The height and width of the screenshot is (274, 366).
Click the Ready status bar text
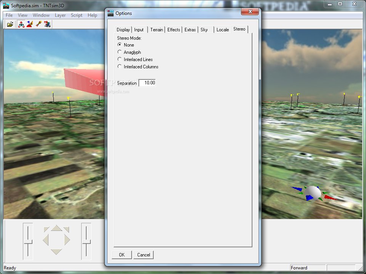point(10,268)
